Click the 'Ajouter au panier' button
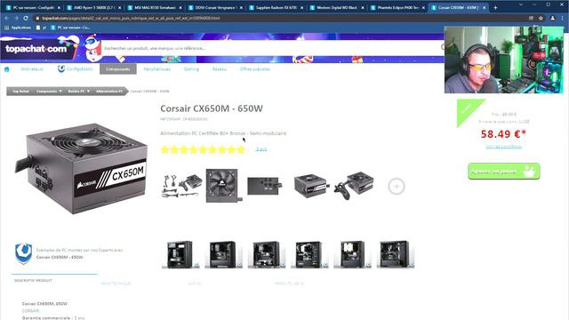The width and height of the screenshot is (569, 320). tap(504, 171)
